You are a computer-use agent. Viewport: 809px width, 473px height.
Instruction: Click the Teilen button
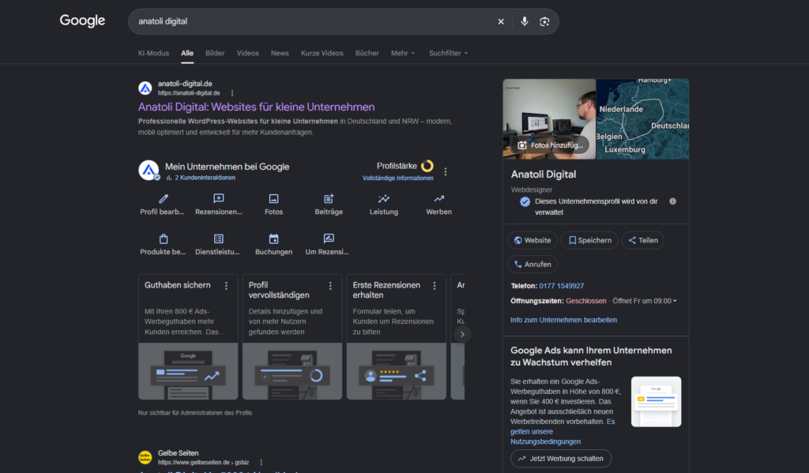tap(643, 240)
